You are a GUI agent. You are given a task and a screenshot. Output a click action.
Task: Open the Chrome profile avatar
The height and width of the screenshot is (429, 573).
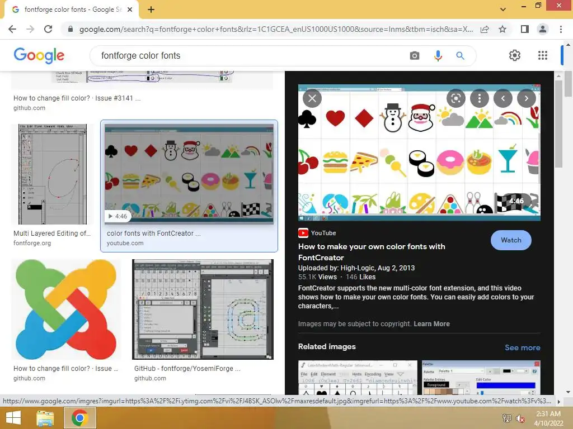tap(543, 29)
